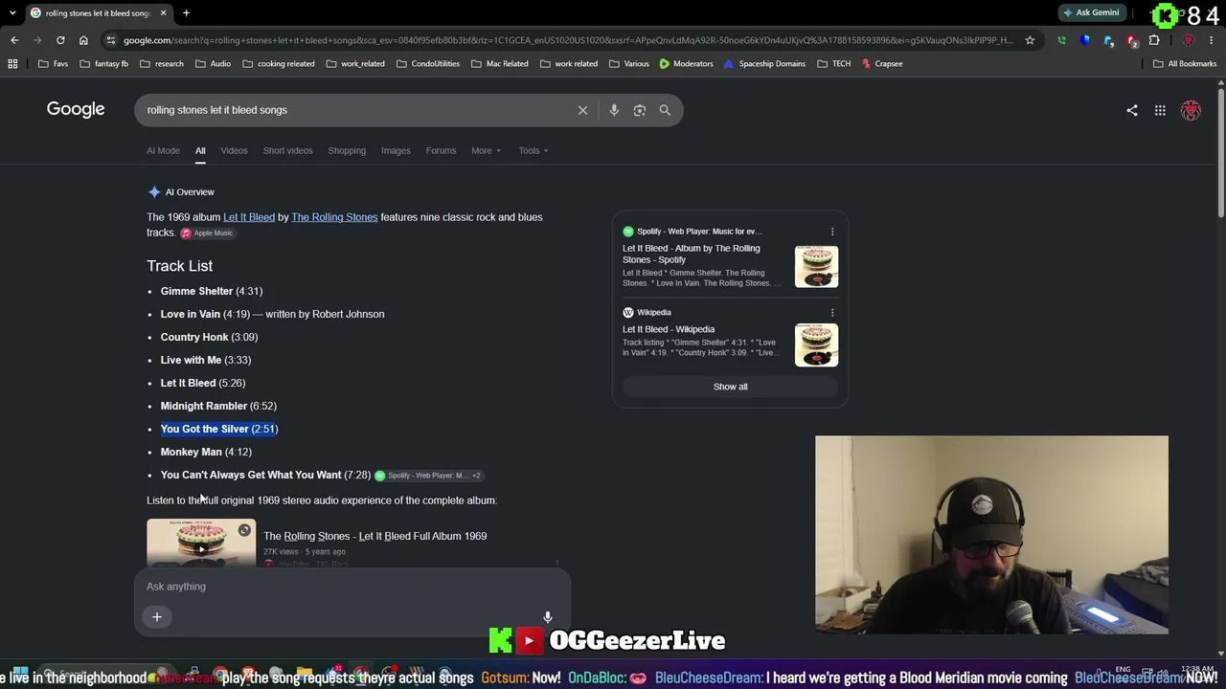Viewport: 1226px width, 689px height.
Task: Reload the page with the refresh icon
Action: tap(60, 40)
